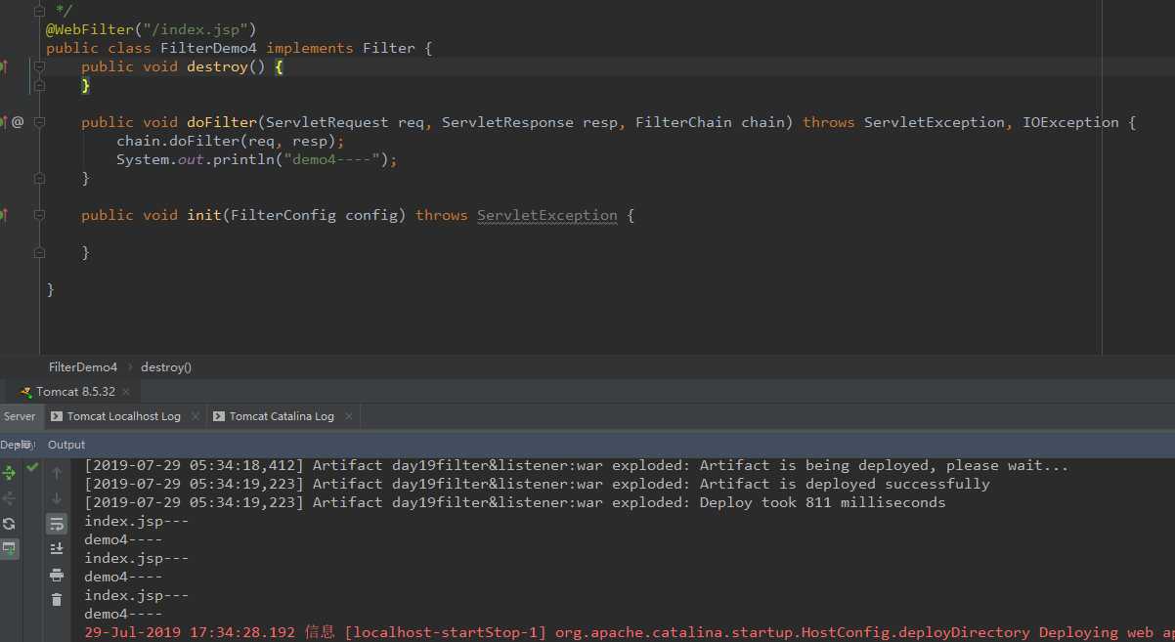The height and width of the screenshot is (642, 1175).
Task: Click the up arrow in console toolbar
Action: [57, 473]
